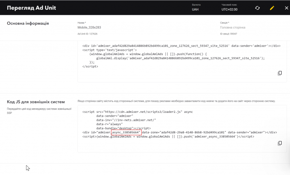The width and height of the screenshot is (290, 175).
Task: Click the Передайте цей код менеджеру hint text
Action: pyautogui.click(x=39, y=111)
